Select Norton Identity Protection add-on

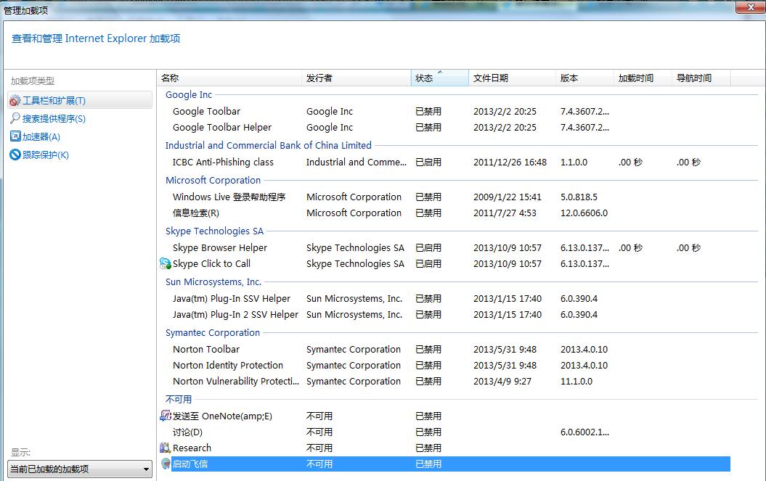[x=228, y=365]
